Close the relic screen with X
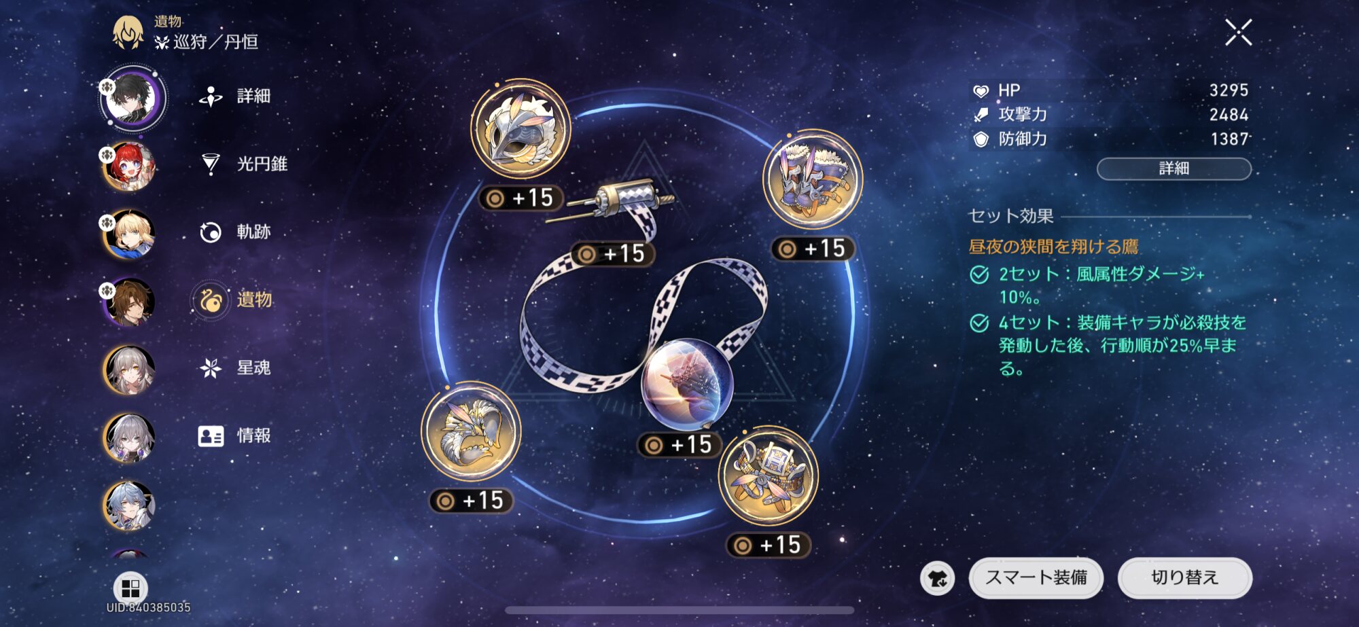Viewport: 1359px width, 627px height. pos(1238,33)
